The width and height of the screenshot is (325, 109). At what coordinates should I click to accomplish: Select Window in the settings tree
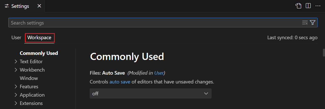29,78
